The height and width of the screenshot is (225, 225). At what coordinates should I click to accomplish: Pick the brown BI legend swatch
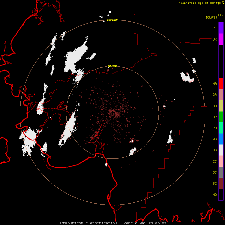(x=221, y=183)
